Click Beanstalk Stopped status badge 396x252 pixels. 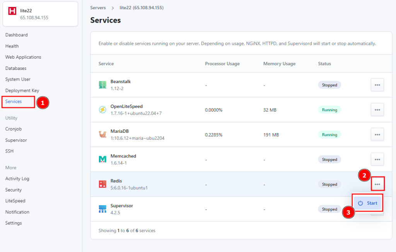[x=329, y=85]
